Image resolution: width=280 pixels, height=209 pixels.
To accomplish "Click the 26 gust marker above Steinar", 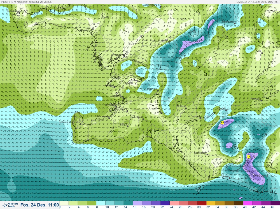I will 249,157.
